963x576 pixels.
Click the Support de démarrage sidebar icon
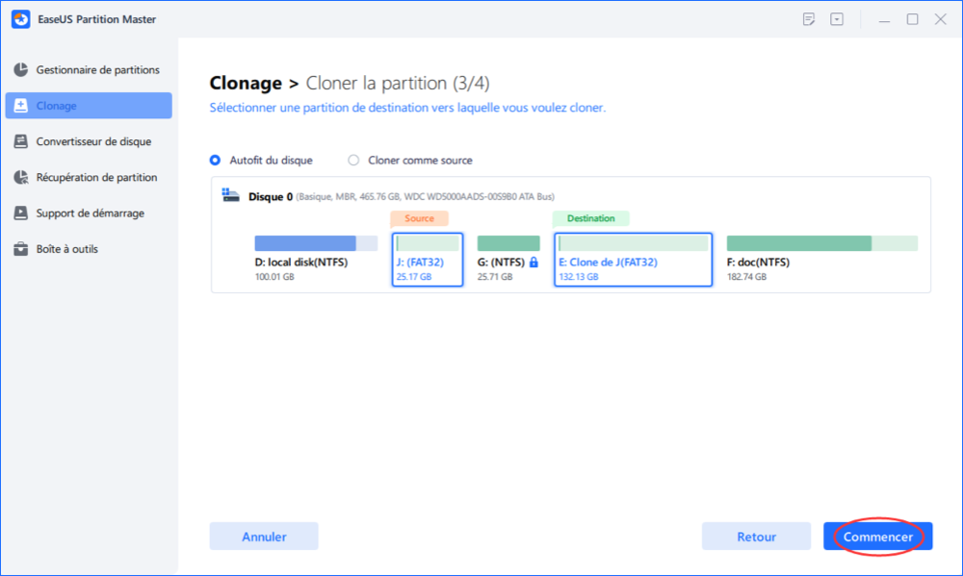pos(20,213)
